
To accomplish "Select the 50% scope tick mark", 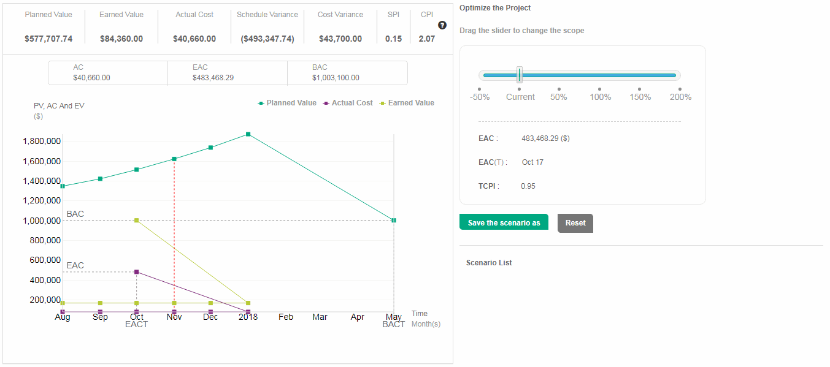I will click(x=559, y=89).
